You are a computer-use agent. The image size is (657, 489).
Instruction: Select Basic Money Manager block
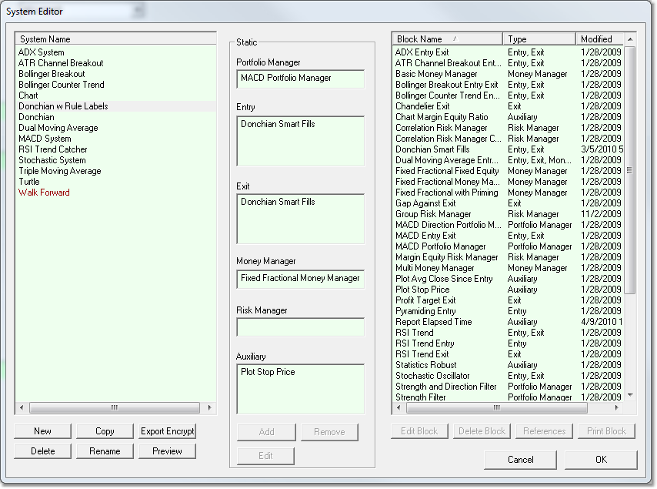(x=436, y=74)
